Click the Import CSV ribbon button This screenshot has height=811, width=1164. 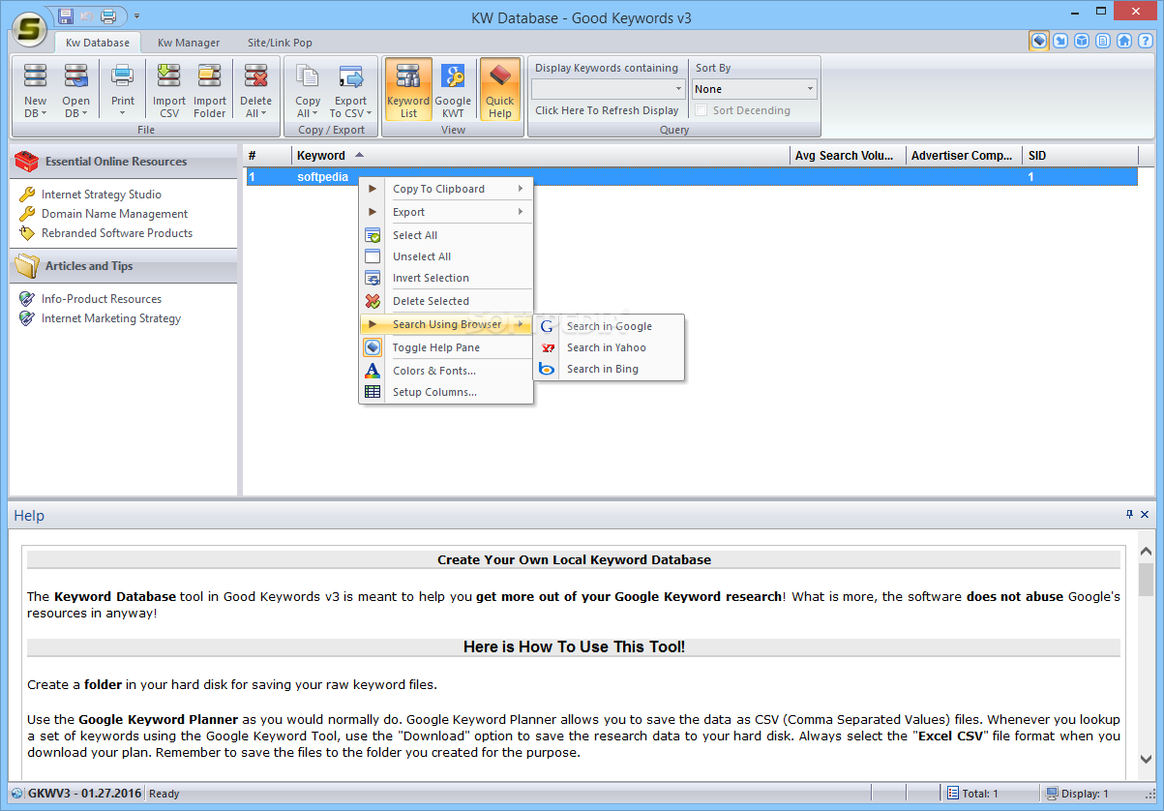(x=169, y=90)
